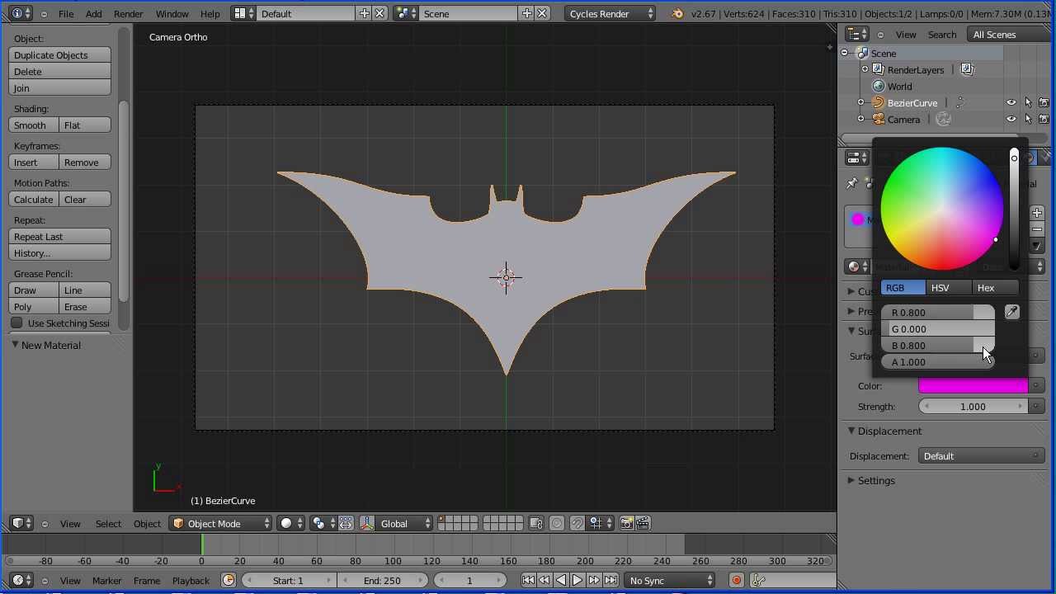1056x594 pixels.
Task: Click the Smooth shading button
Action: tap(31, 125)
